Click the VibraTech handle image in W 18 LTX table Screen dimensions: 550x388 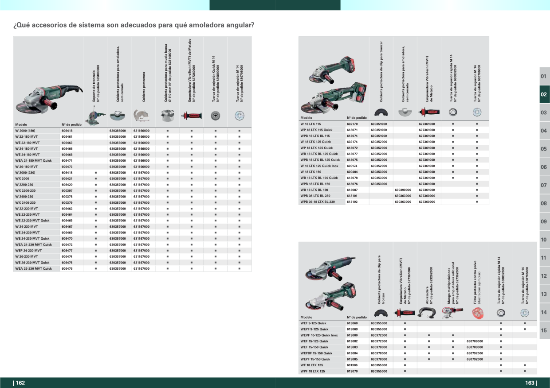tap(429, 111)
